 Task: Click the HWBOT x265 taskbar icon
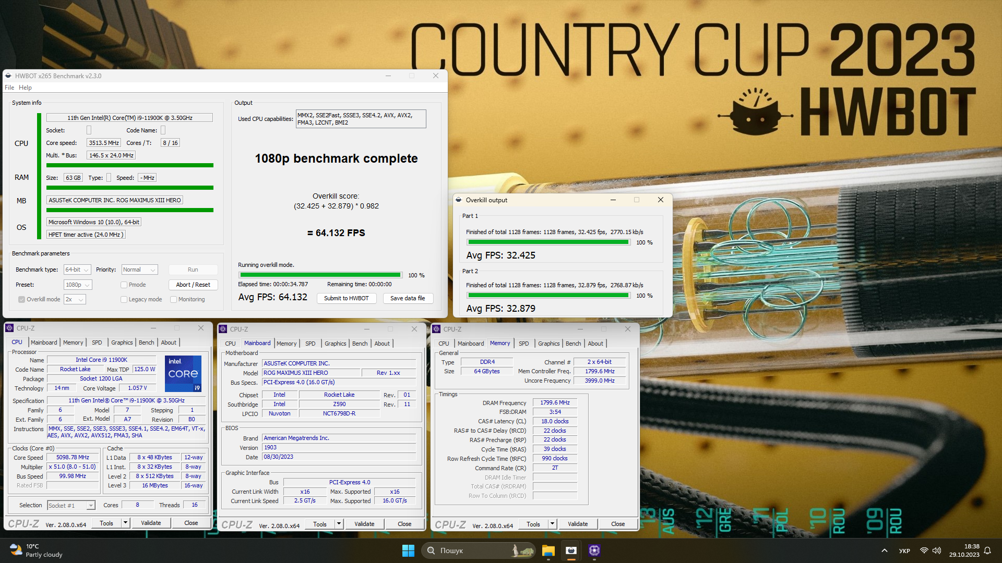coord(571,550)
